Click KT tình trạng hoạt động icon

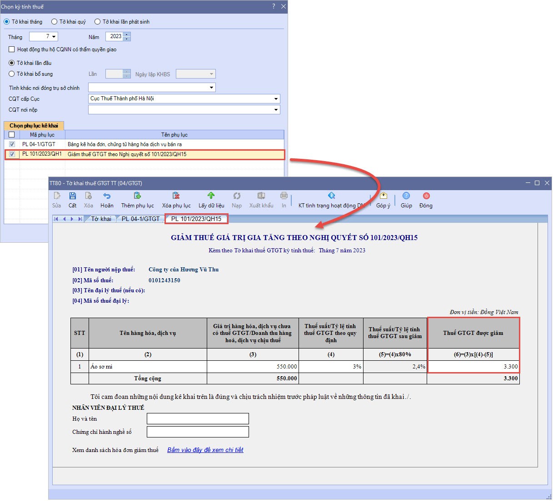331,196
